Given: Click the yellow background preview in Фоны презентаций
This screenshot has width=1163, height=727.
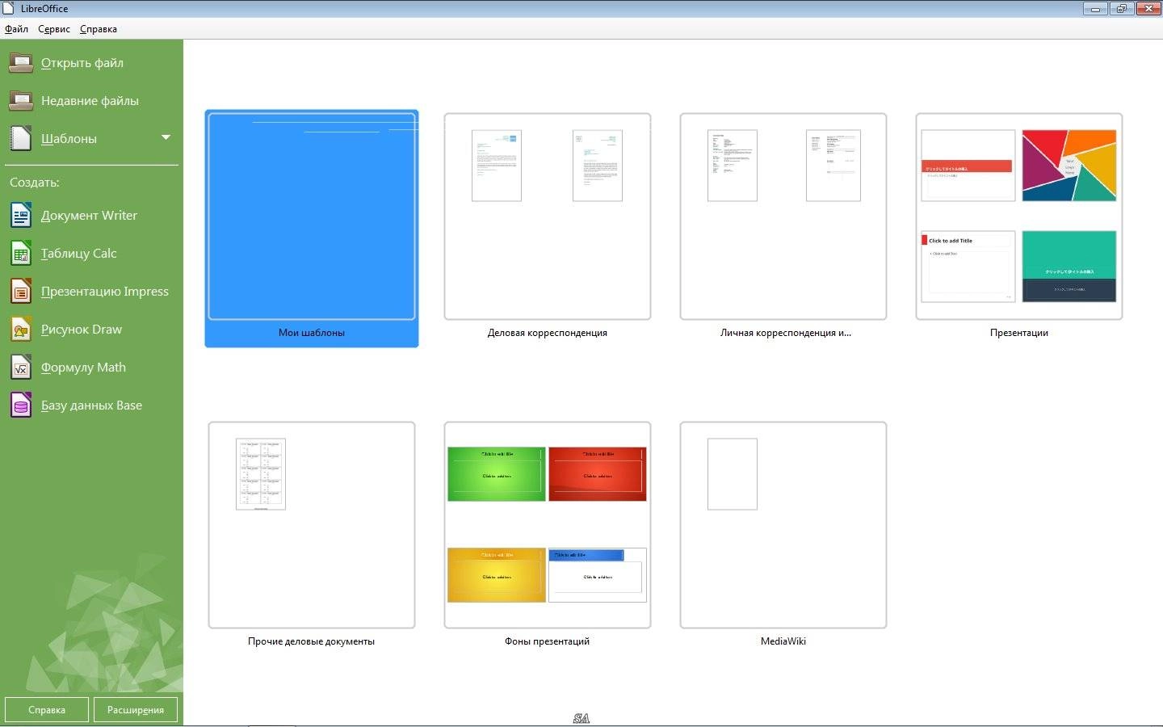Looking at the screenshot, I should tap(497, 575).
